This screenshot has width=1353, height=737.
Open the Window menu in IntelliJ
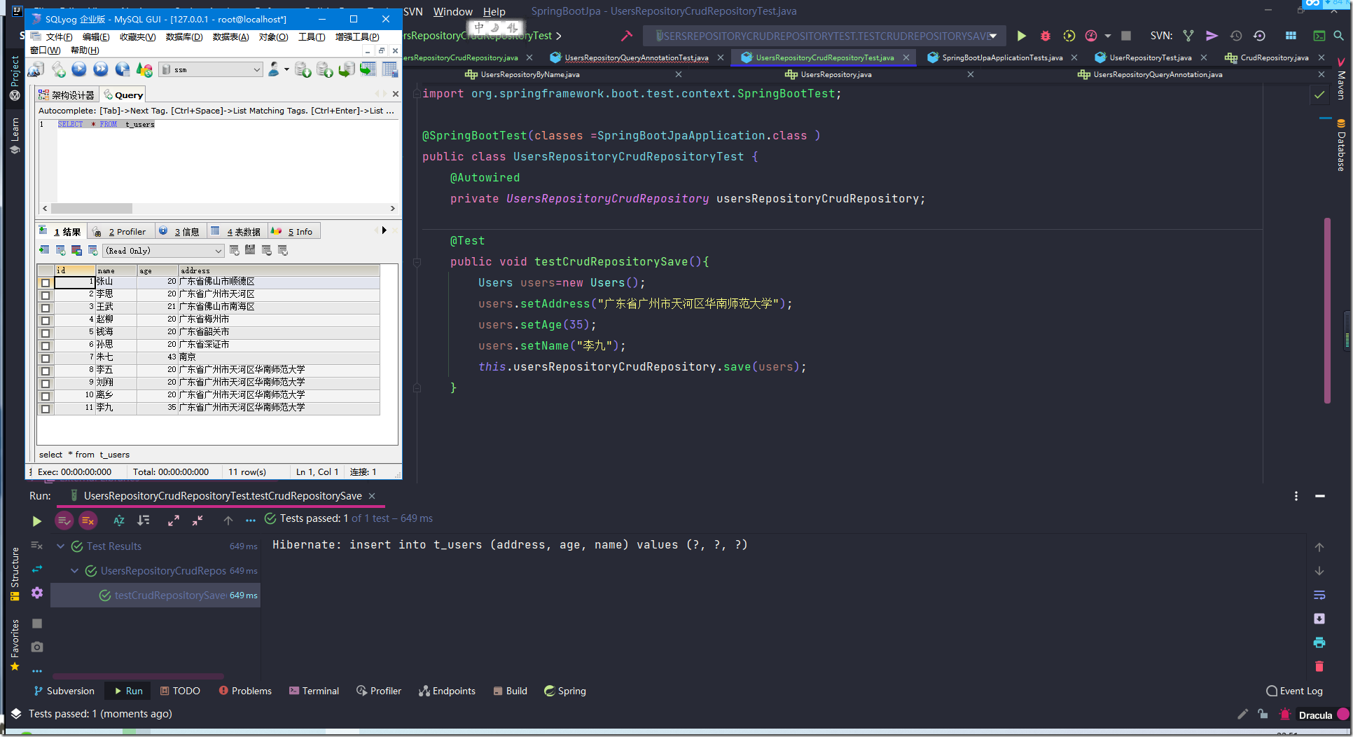(x=452, y=11)
